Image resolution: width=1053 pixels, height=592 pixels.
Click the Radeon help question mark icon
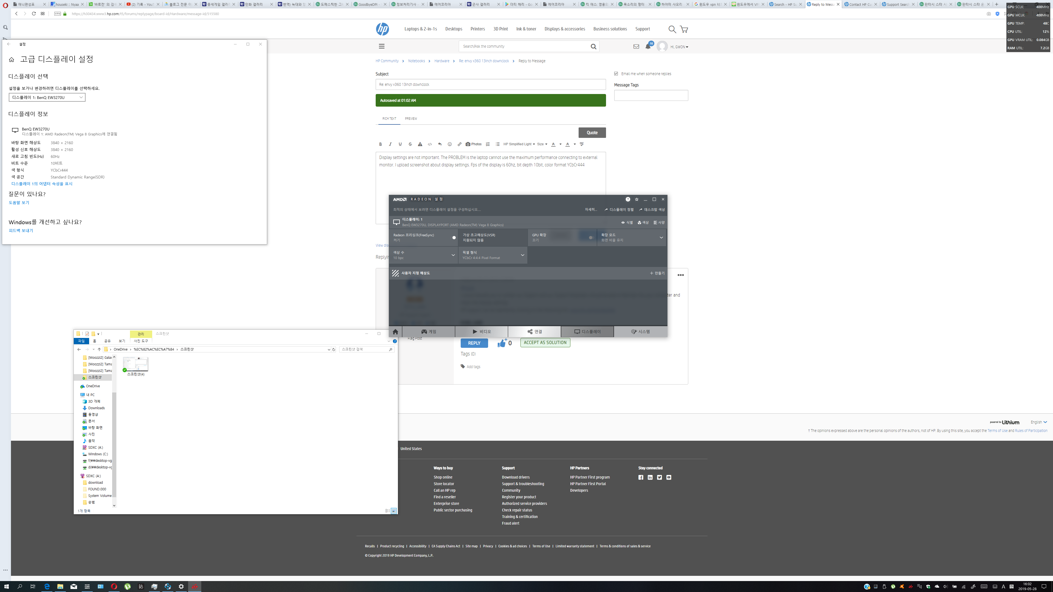(x=628, y=199)
